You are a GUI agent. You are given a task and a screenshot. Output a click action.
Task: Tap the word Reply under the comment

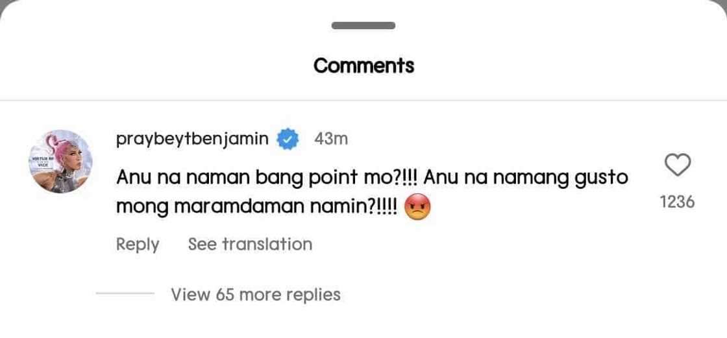[x=137, y=244]
